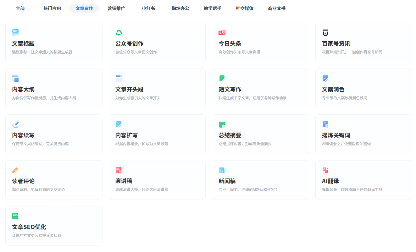
Task: Click the 百家号资讯 logo icon
Action: point(325,33)
